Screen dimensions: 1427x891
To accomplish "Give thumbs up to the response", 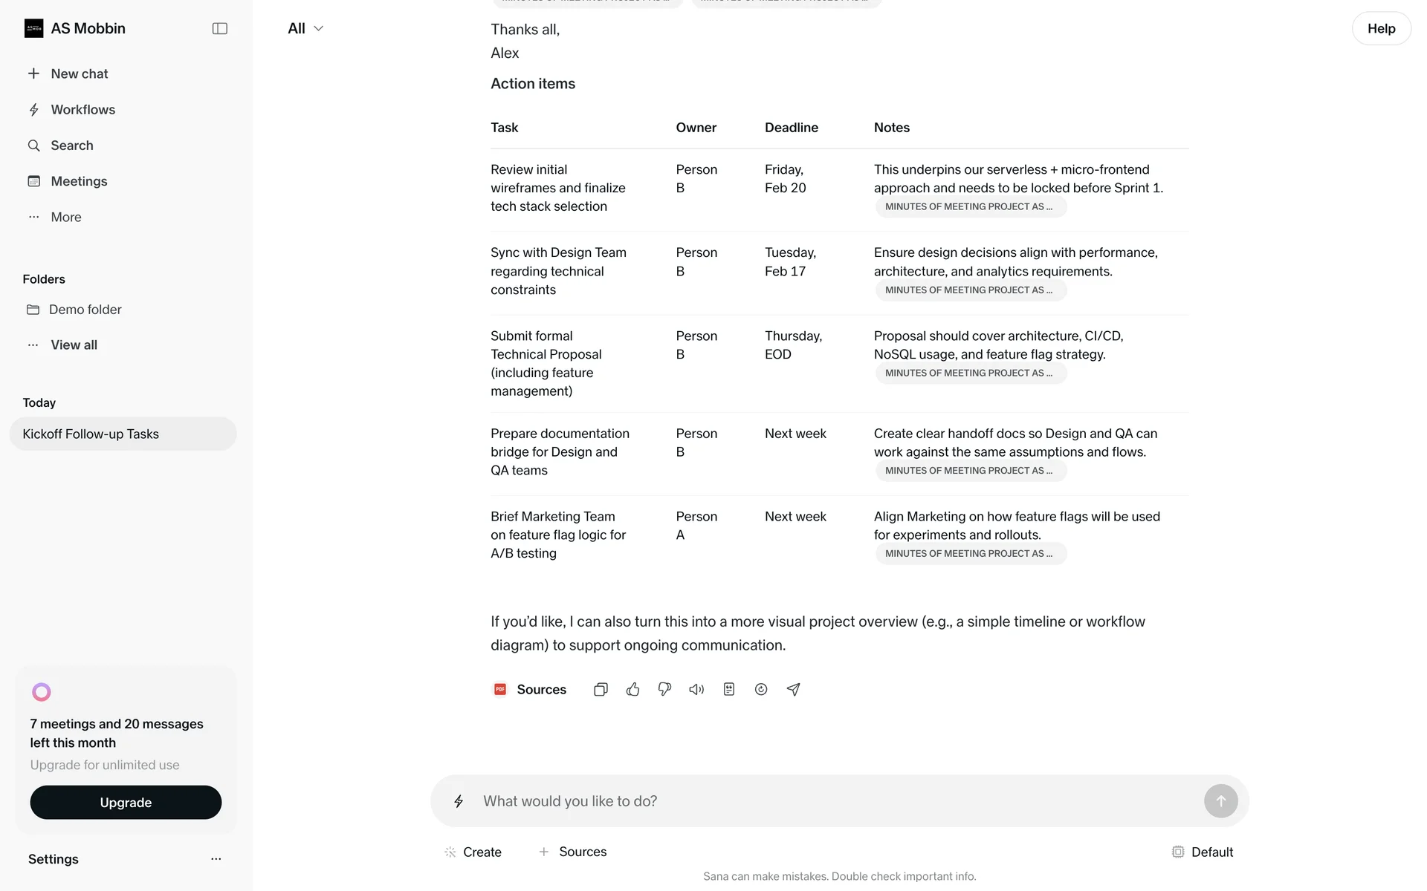I will [632, 689].
